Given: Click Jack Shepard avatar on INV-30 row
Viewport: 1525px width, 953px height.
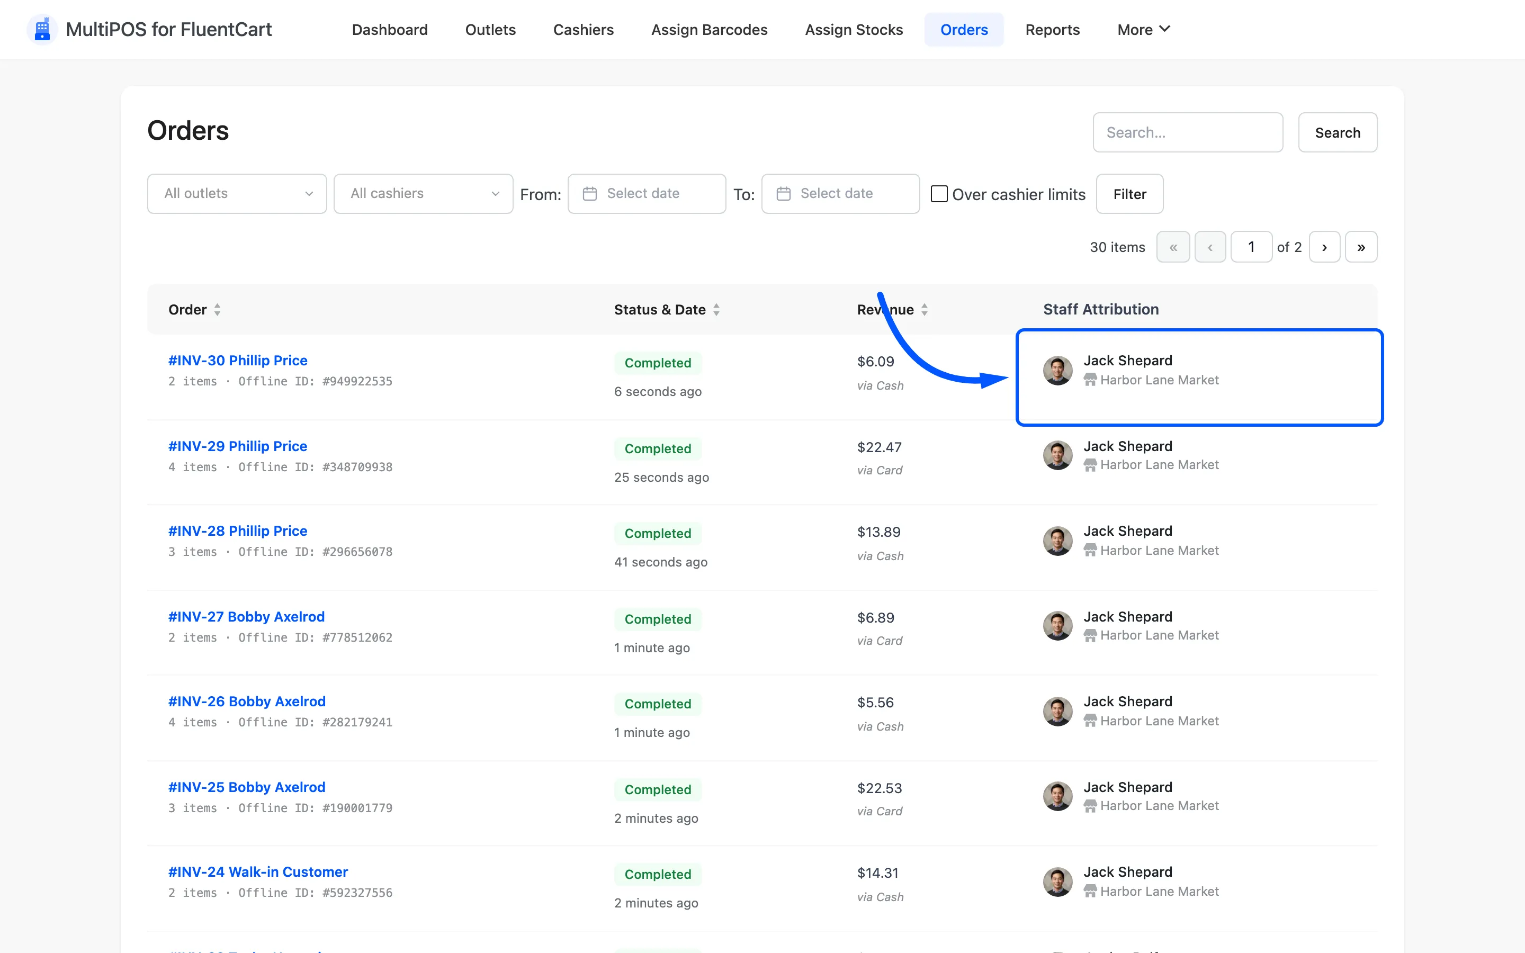Looking at the screenshot, I should tap(1057, 370).
